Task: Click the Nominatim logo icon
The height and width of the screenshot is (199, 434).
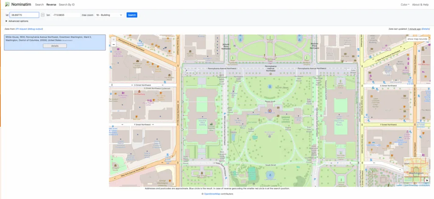Action: pyautogui.click(x=7, y=4)
